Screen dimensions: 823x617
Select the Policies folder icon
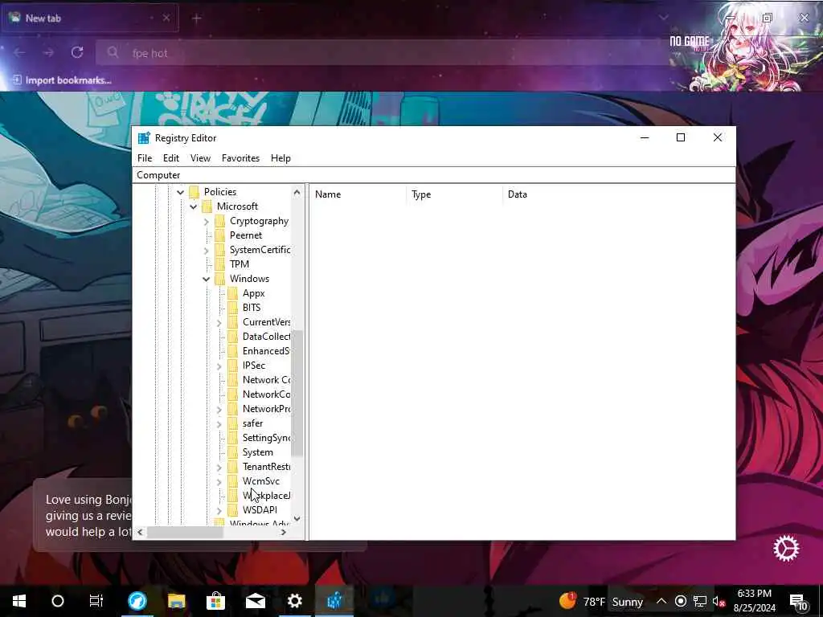click(194, 191)
